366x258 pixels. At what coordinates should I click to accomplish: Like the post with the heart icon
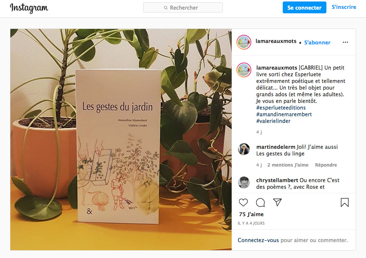(243, 202)
